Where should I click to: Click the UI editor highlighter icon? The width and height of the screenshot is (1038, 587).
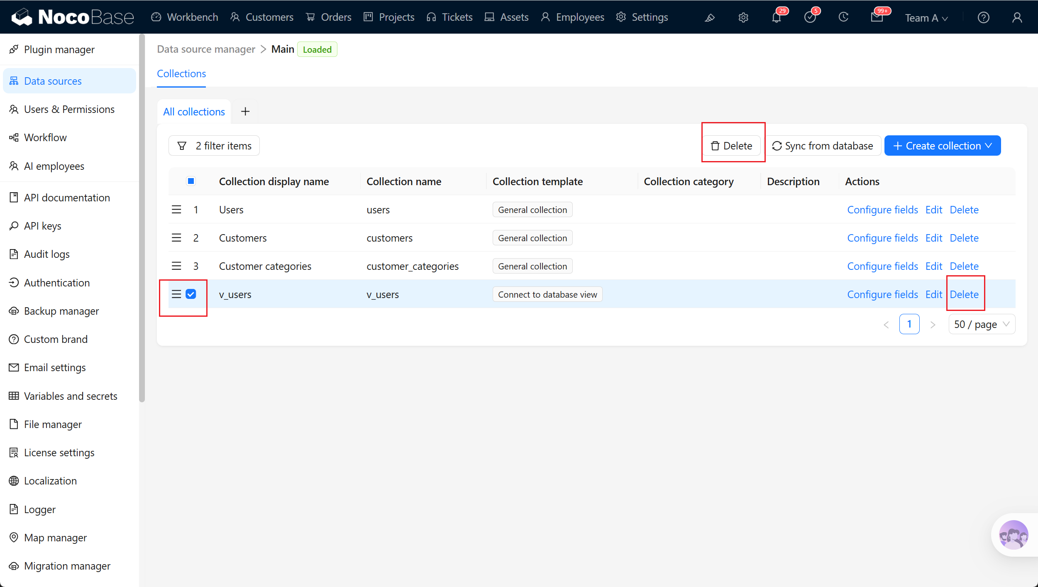pos(710,17)
